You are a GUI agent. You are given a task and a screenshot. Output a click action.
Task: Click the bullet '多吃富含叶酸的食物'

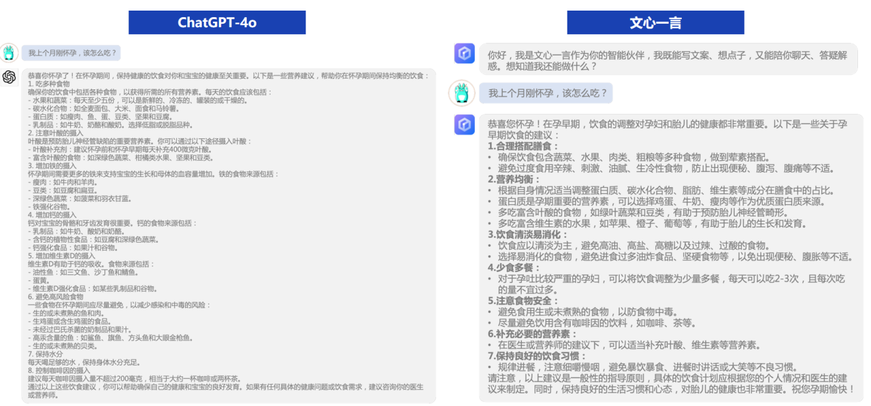[x=638, y=213]
